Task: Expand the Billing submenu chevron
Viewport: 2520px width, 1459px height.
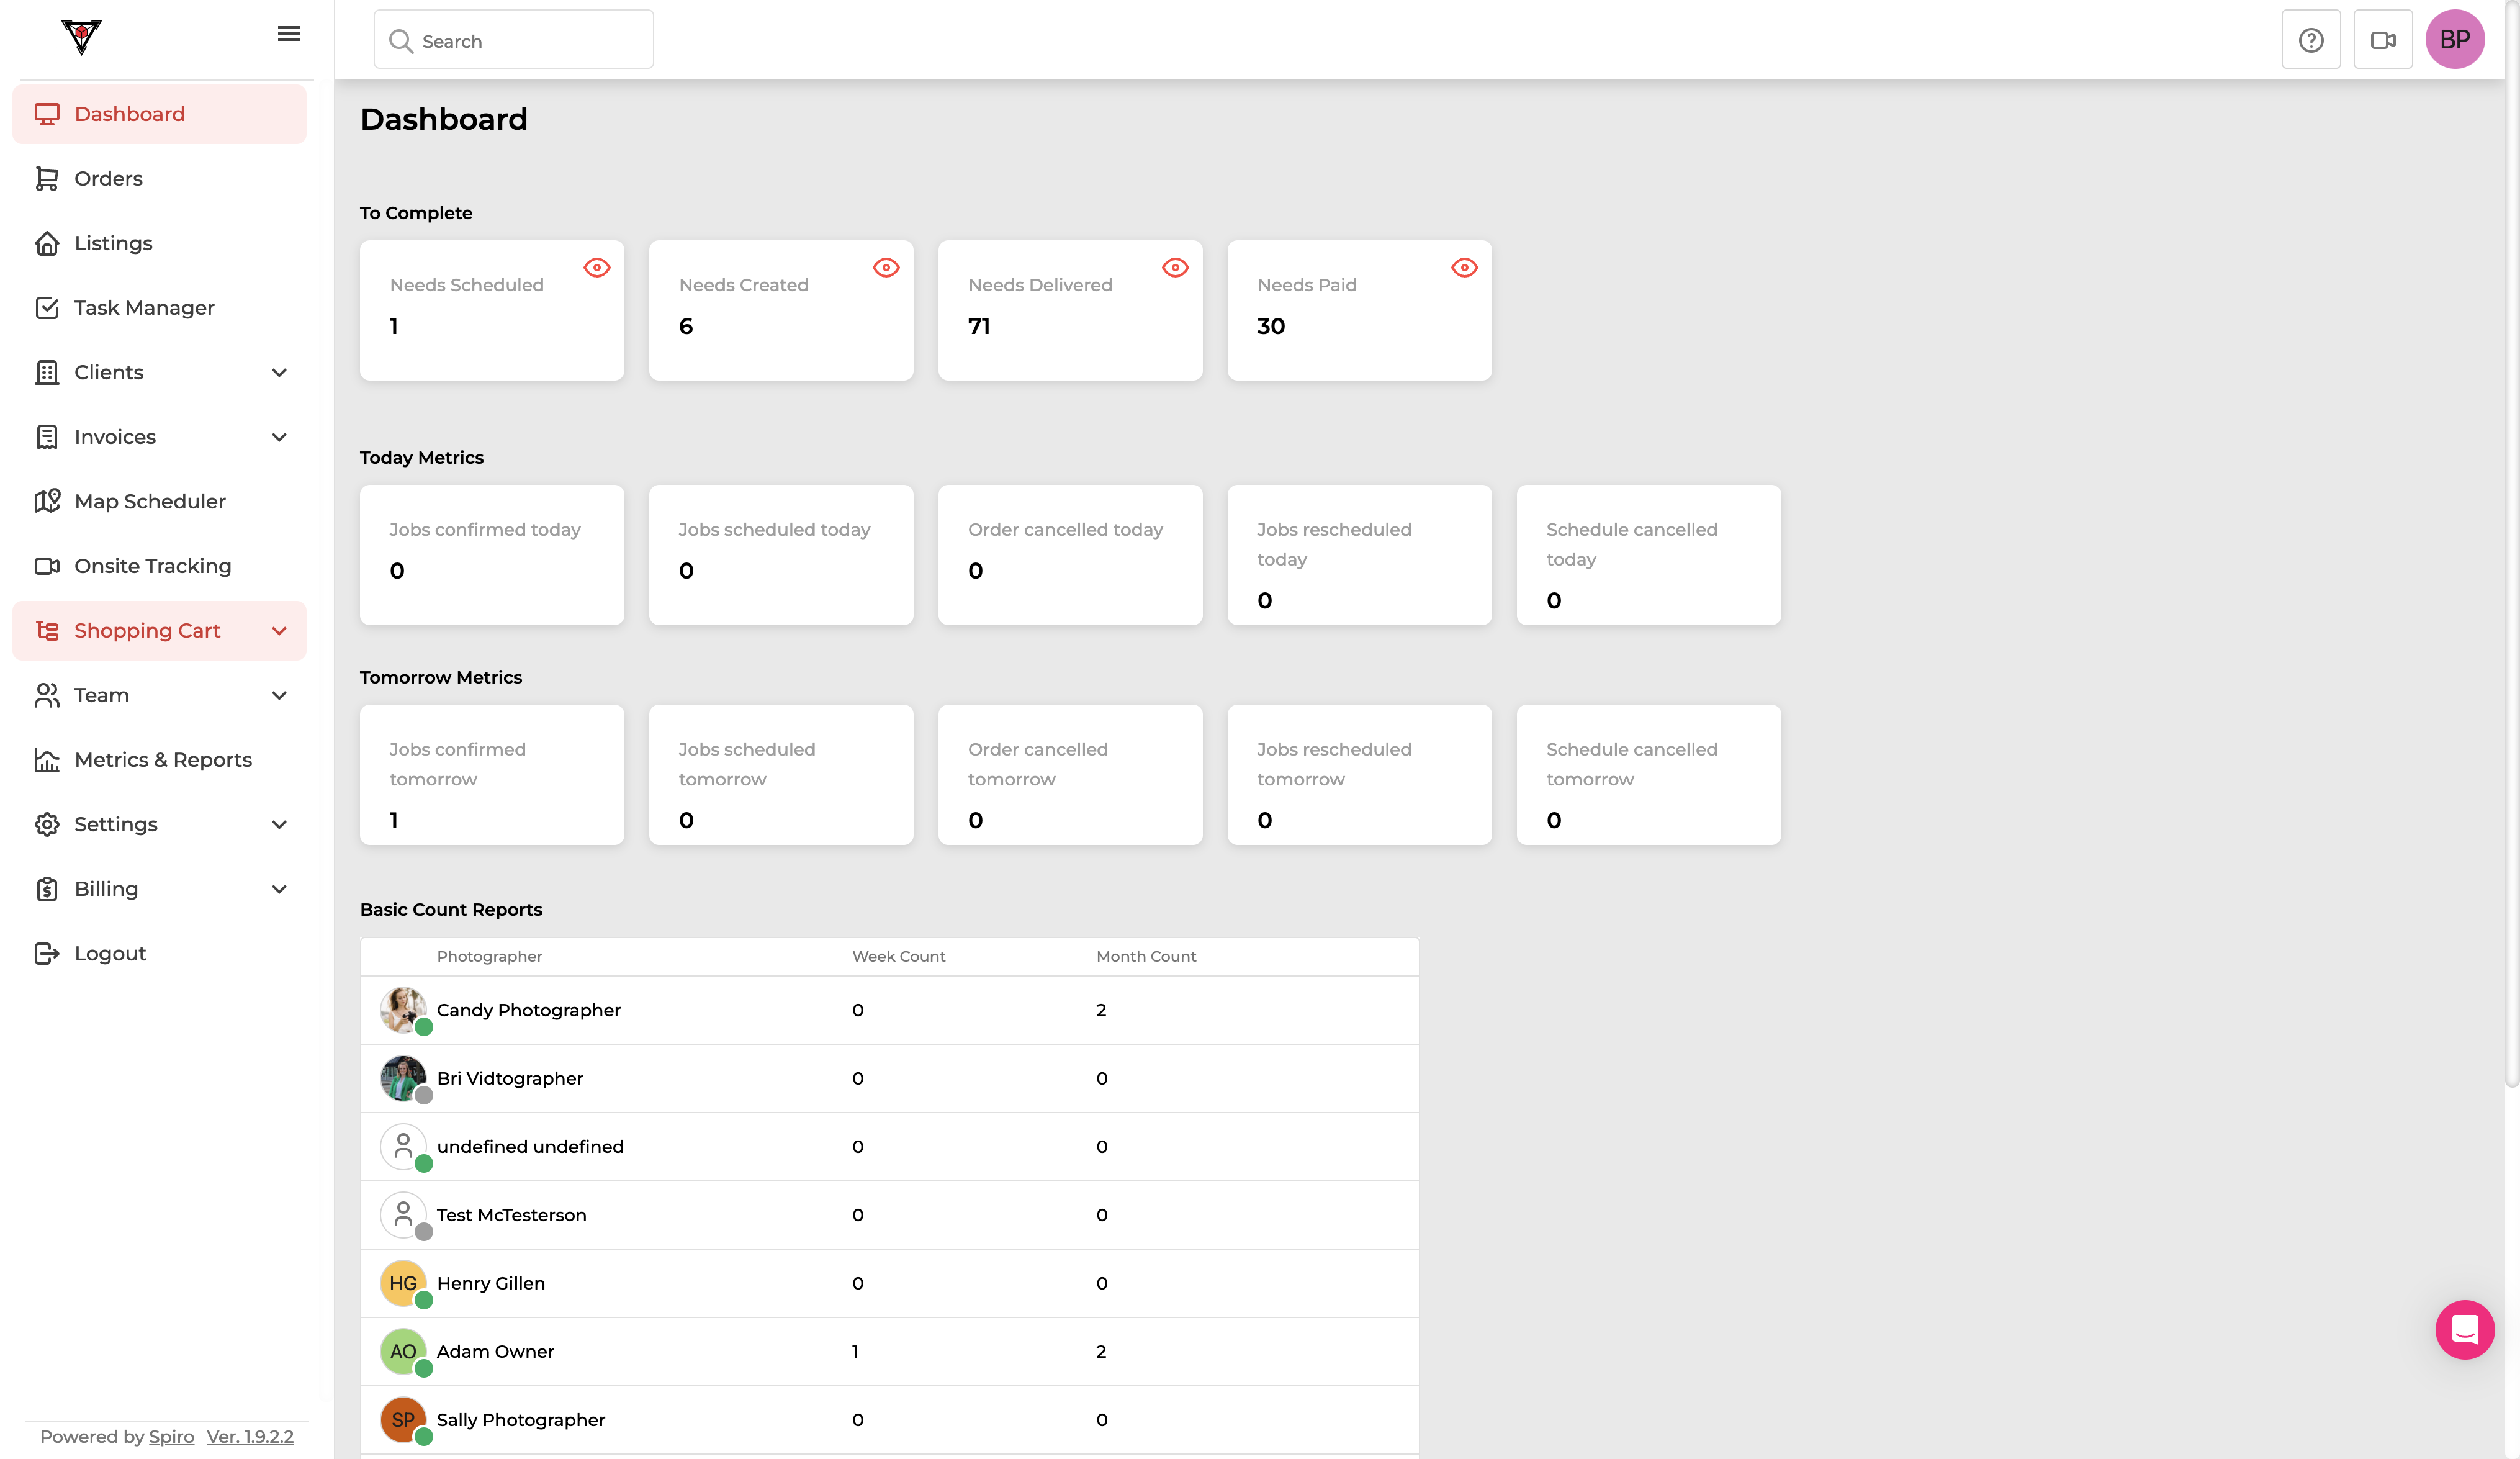Action: click(x=280, y=889)
